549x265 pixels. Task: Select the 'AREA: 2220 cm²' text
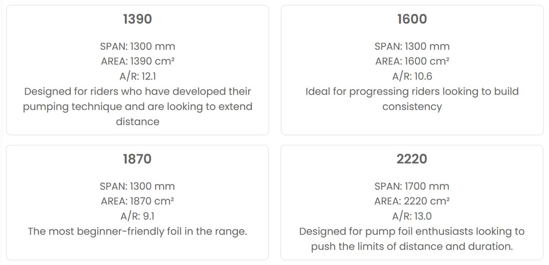(412, 201)
